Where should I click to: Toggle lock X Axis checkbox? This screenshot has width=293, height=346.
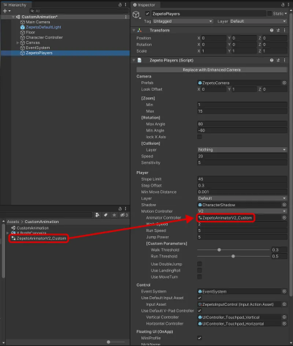[199, 137]
